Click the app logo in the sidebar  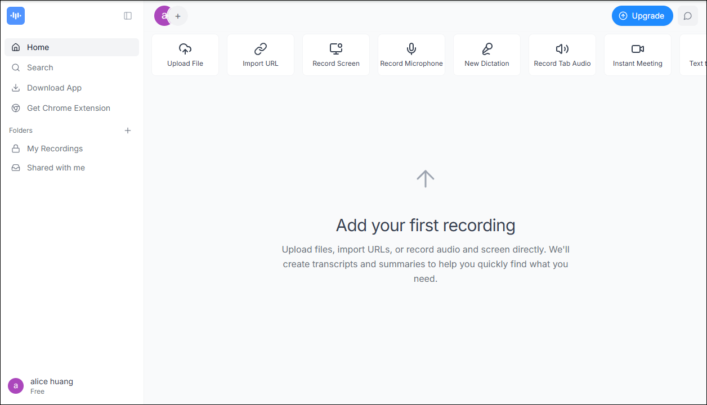15,15
